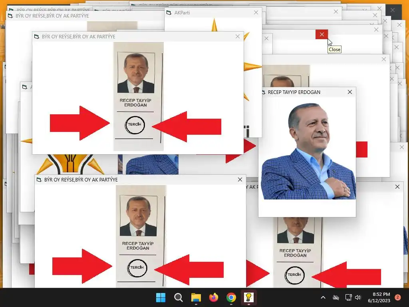Click the AKParti window title bar
Image resolution: width=409 pixels, height=307 pixels.
tap(213, 12)
